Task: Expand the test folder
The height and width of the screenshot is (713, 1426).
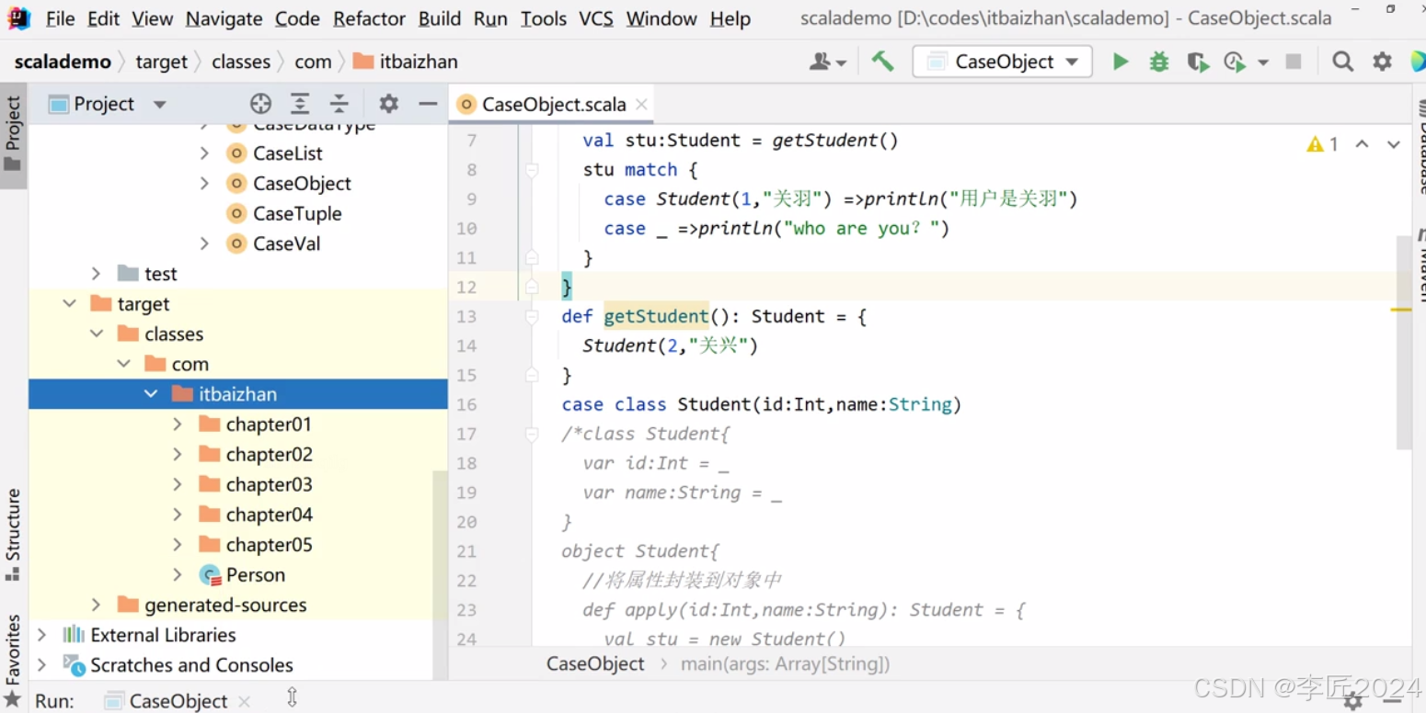Action: [x=96, y=274]
